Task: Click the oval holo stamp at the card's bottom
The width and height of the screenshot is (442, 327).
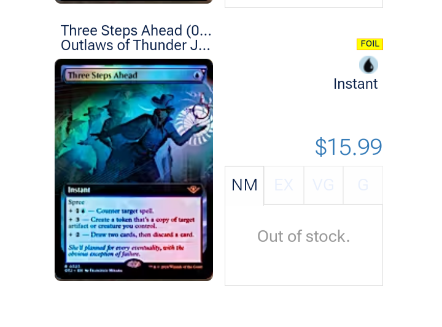Action: coord(134,264)
